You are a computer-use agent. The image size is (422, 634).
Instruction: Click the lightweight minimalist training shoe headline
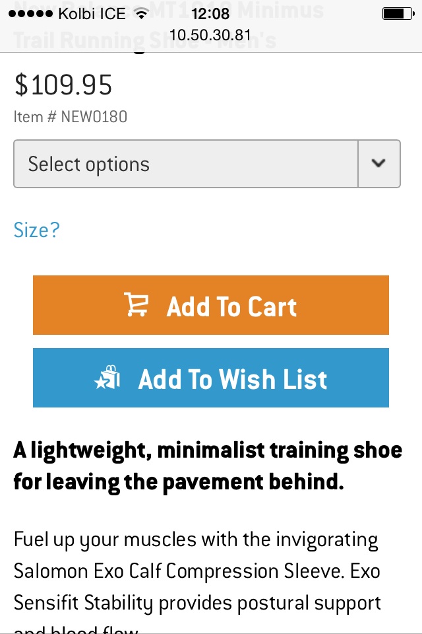tap(207, 450)
